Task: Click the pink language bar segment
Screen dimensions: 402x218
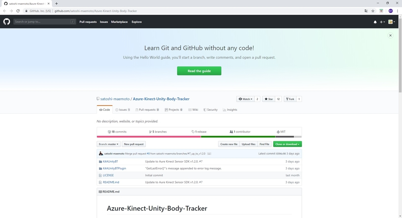Action: tap(149, 137)
